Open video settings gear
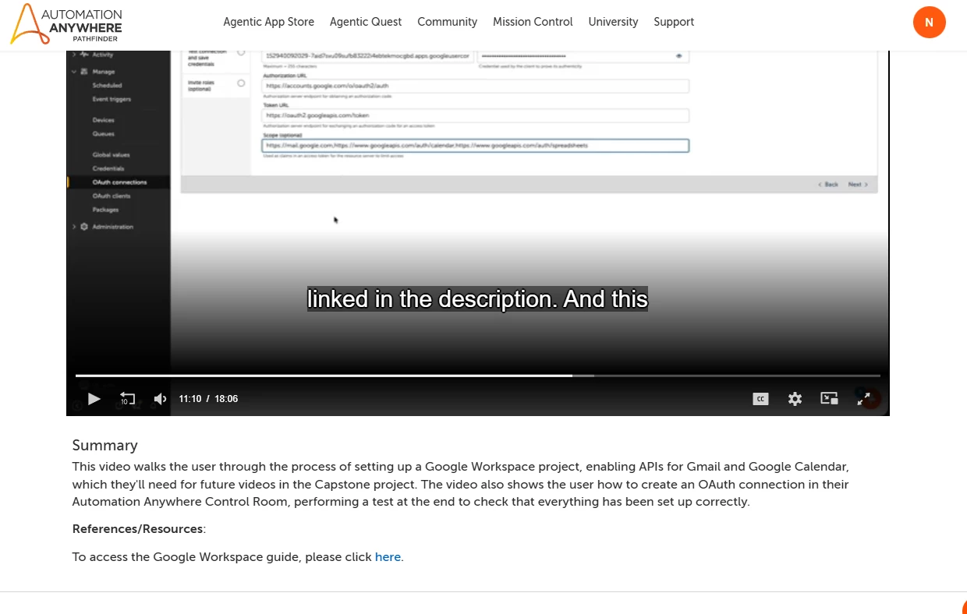967x614 pixels. (x=795, y=399)
